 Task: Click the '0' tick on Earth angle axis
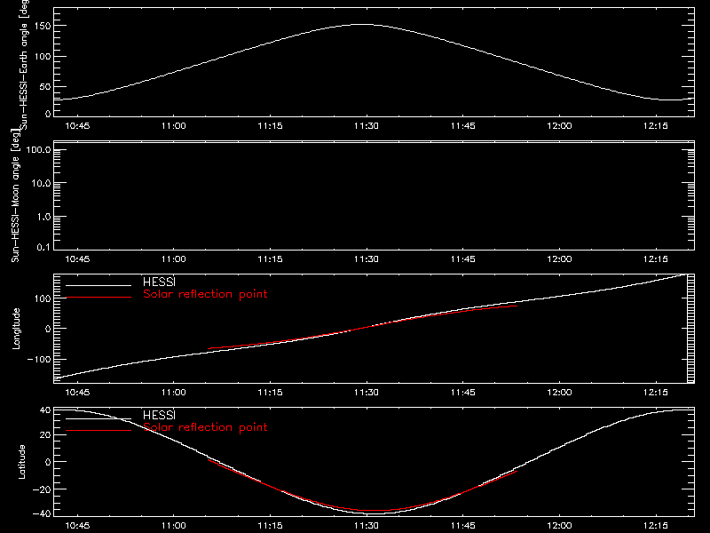tap(48, 114)
